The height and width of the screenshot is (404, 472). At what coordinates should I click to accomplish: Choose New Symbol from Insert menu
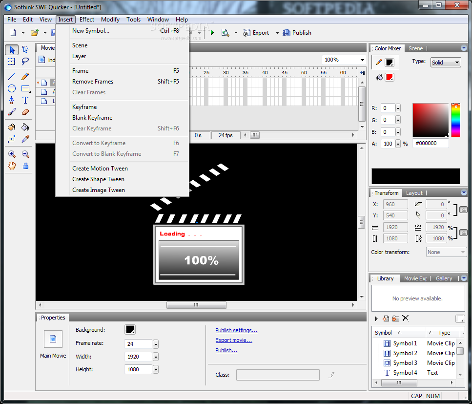pos(122,31)
